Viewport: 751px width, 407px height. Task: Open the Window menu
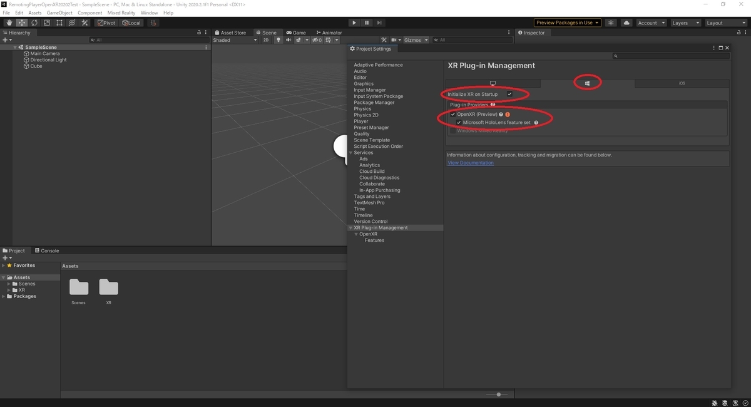point(149,13)
